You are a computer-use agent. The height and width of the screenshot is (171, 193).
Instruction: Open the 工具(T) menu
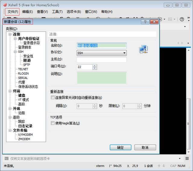57,12
